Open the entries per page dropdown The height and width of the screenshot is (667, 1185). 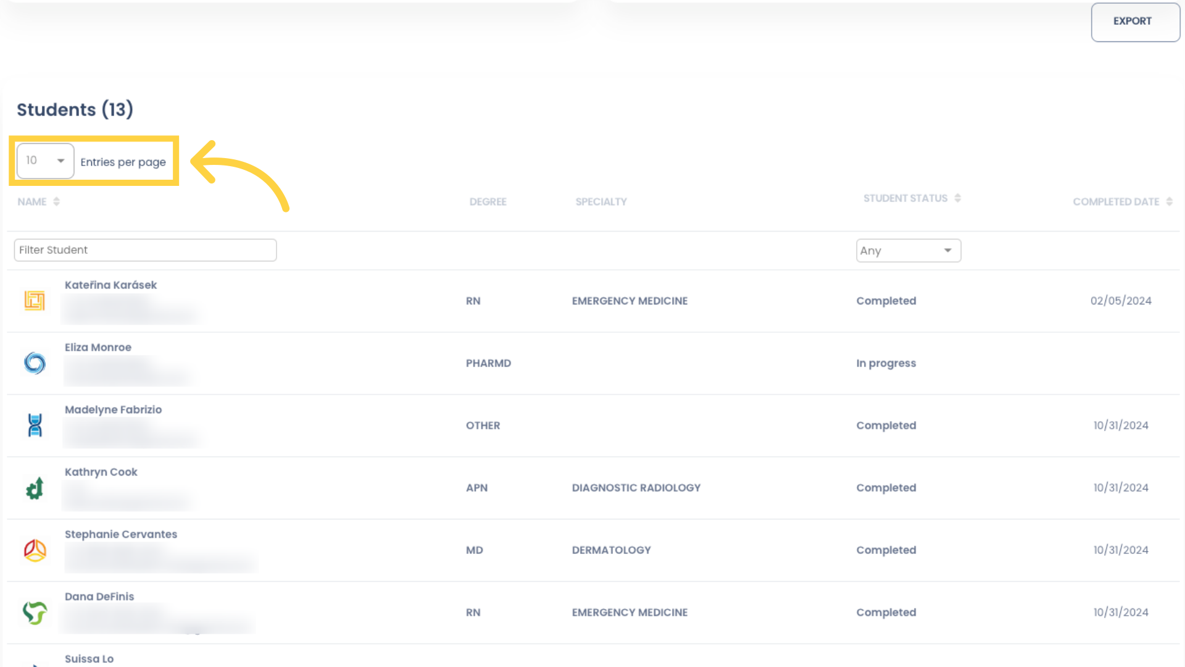pyautogui.click(x=45, y=161)
